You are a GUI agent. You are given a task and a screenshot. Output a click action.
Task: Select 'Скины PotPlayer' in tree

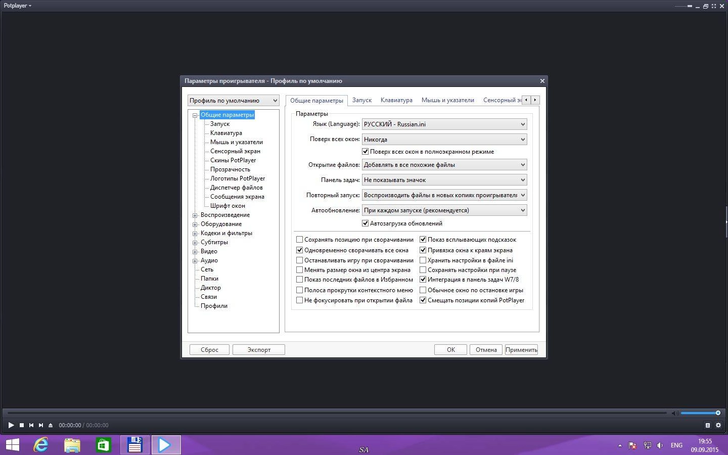tap(233, 160)
